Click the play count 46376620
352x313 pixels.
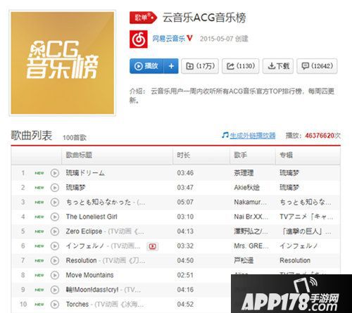pyautogui.click(x=320, y=136)
